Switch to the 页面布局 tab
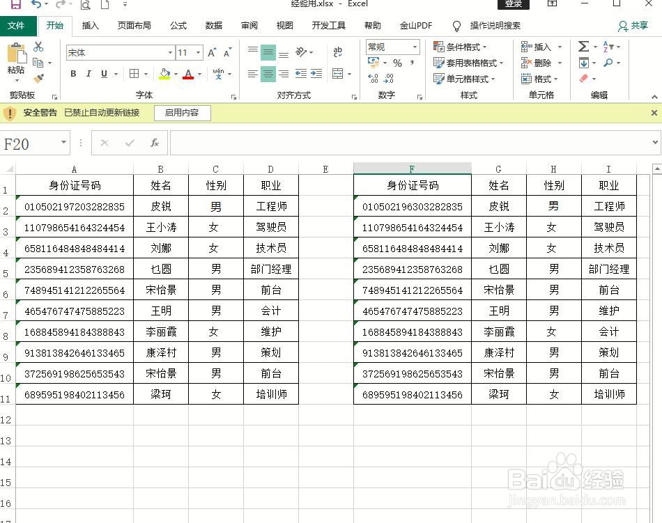This screenshot has height=523, width=662. (134, 25)
